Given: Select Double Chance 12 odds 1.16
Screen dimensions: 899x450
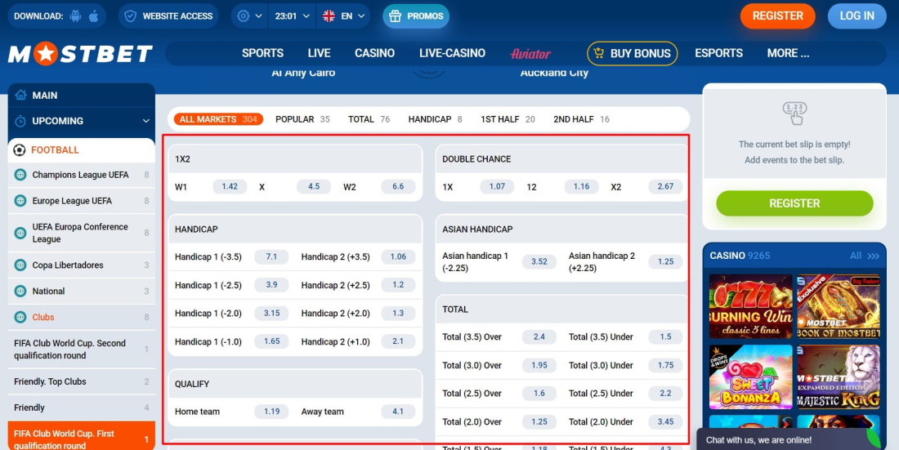Looking at the screenshot, I should 581,187.
